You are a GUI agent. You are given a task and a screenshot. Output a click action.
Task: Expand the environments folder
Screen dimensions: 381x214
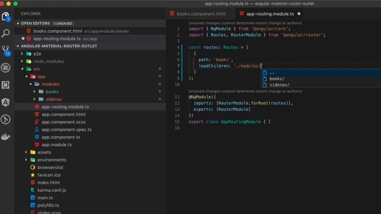[26, 160]
